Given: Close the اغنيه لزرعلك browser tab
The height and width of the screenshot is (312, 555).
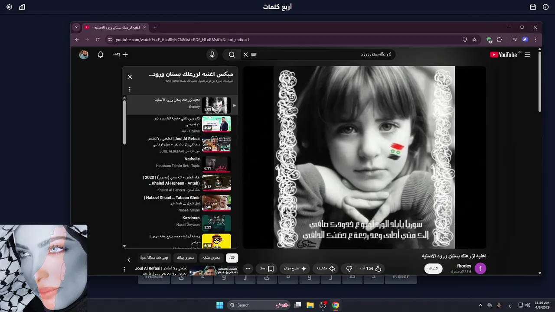Looking at the screenshot, I should point(144,27).
